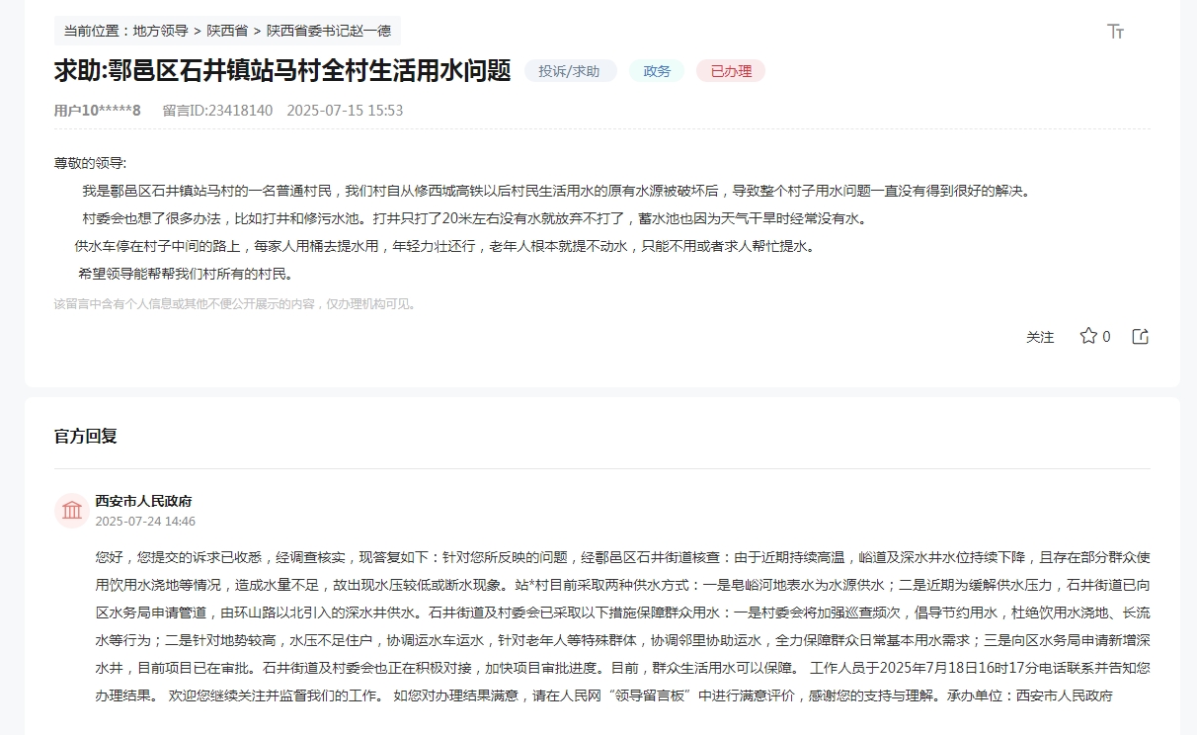Open the share icon beside the star
The image size is (1197, 735).
point(1141,336)
